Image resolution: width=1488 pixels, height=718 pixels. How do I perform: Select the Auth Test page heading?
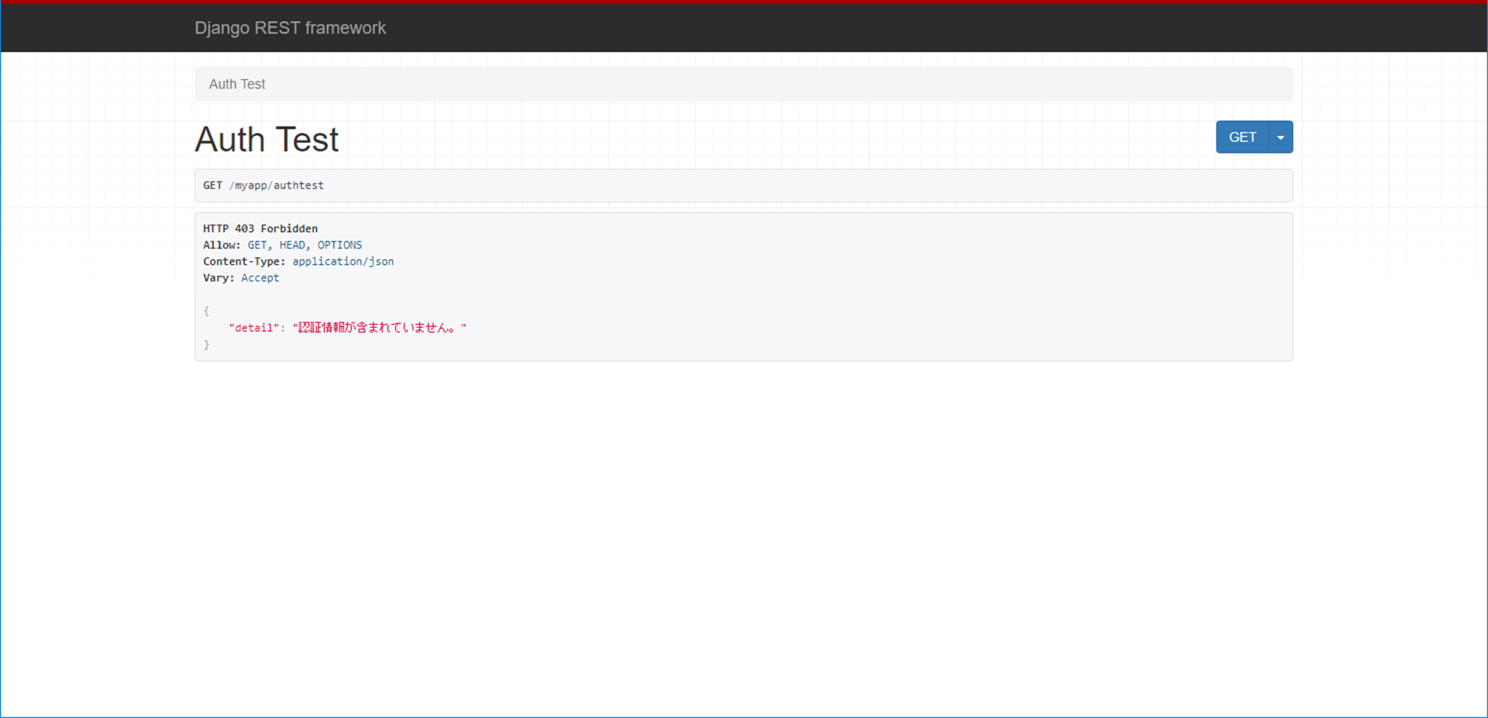point(266,139)
